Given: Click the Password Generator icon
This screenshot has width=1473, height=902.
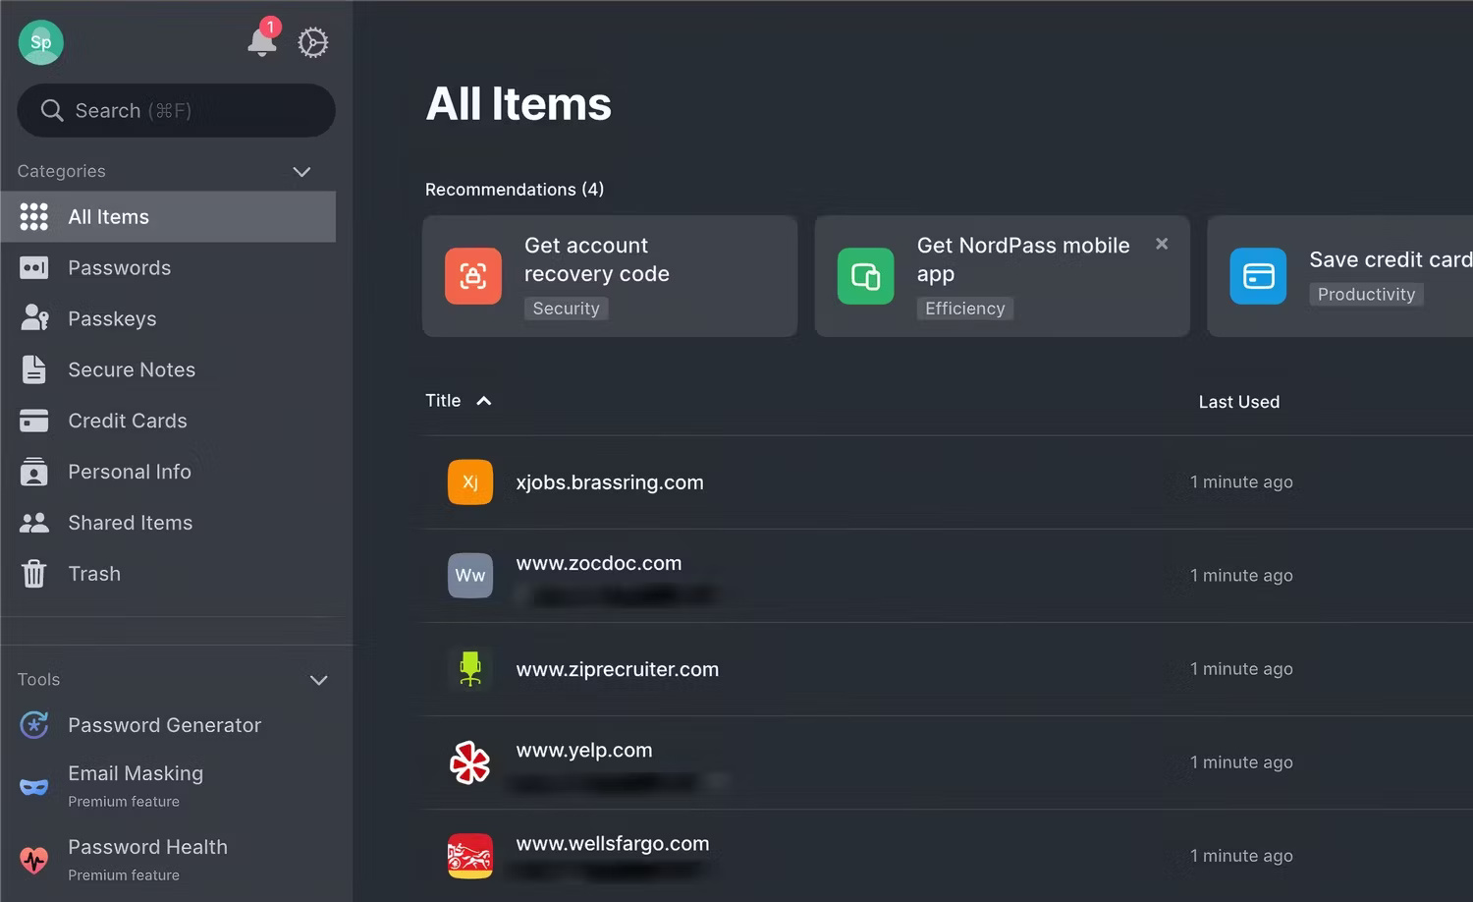Looking at the screenshot, I should tap(34, 725).
